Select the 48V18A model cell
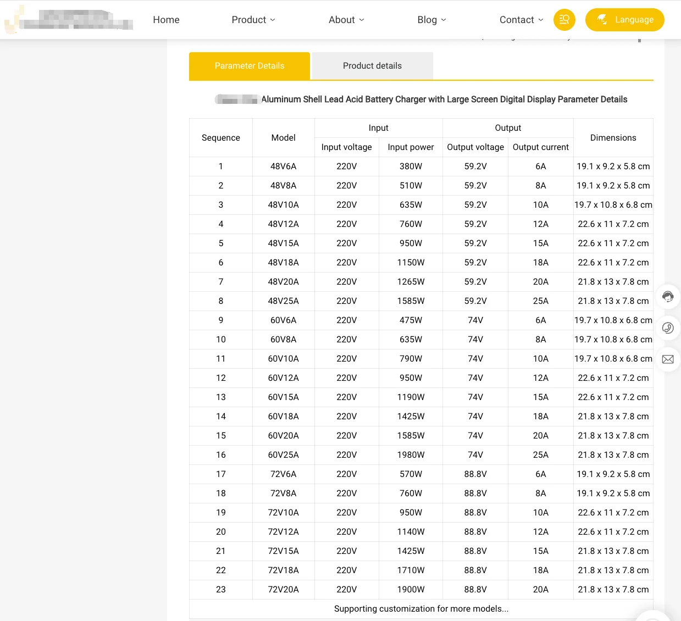This screenshot has height=621, width=681. click(x=284, y=263)
